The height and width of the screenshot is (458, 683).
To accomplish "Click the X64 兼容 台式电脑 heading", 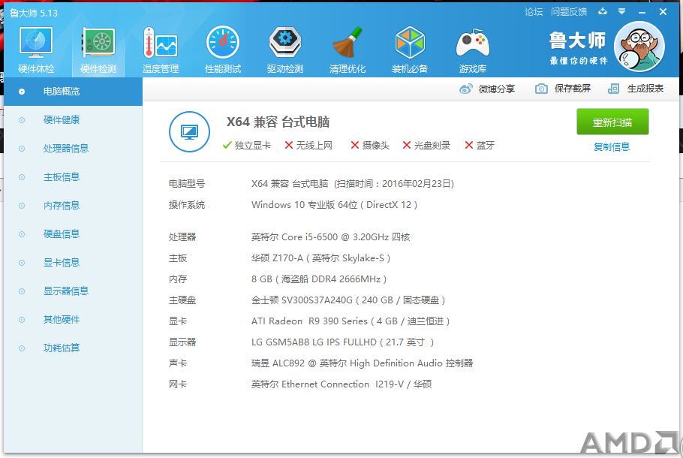I will pos(278,122).
